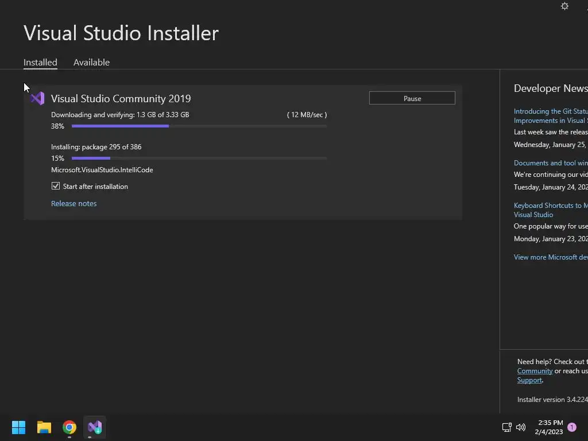Click the installing progress bar at 15%
588x441 pixels.
click(199, 158)
